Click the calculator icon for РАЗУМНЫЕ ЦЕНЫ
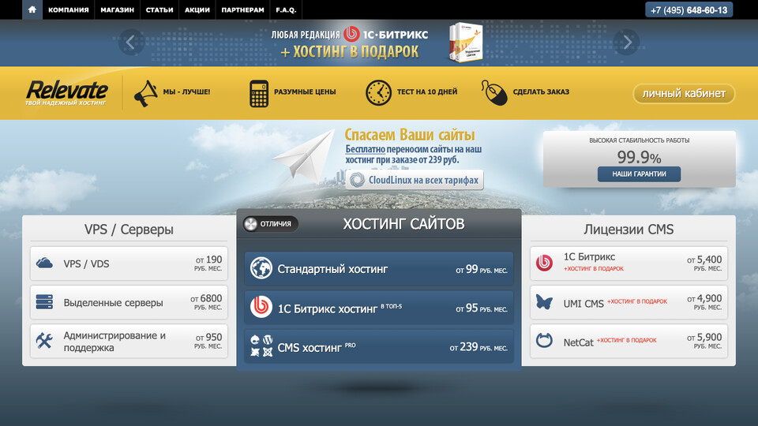 coord(258,92)
